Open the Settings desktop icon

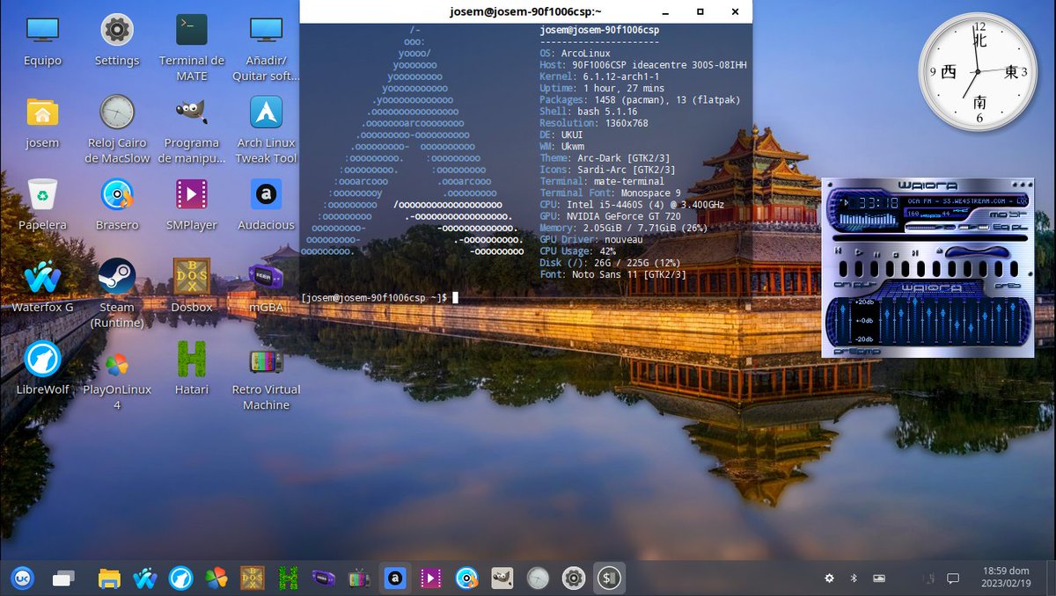pyautogui.click(x=117, y=42)
